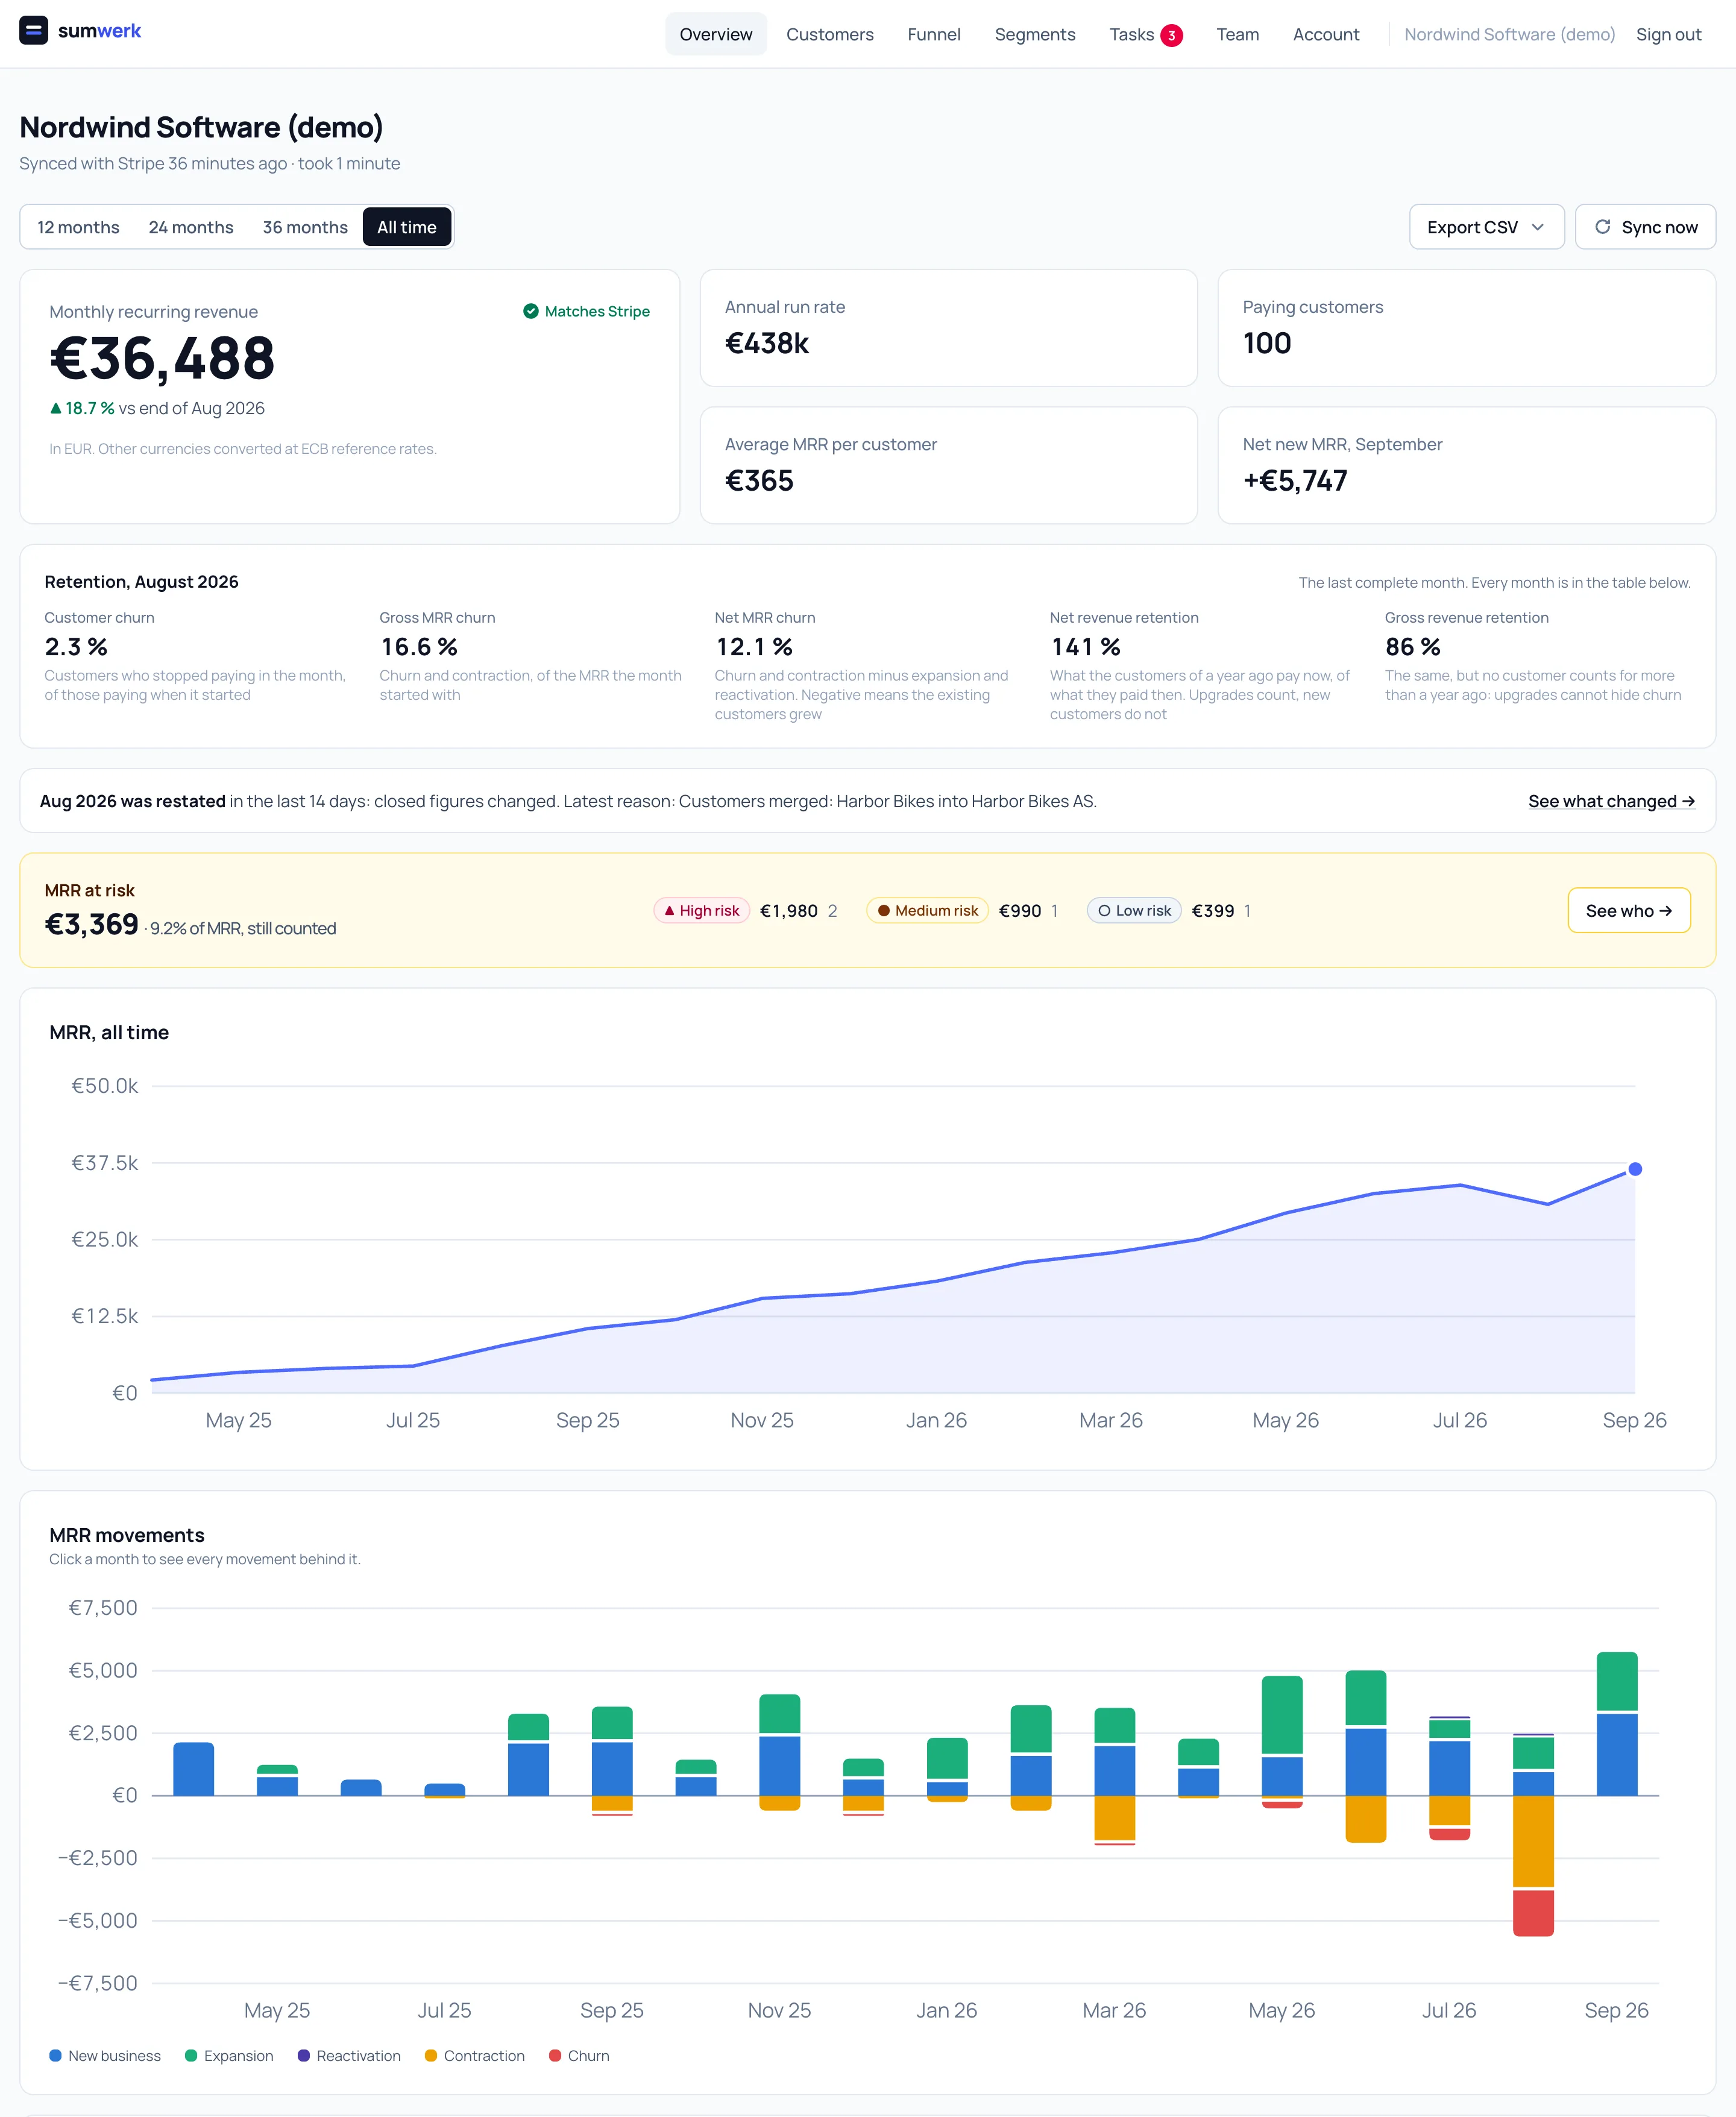Click the Retention, August 2026 heading

click(141, 582)
